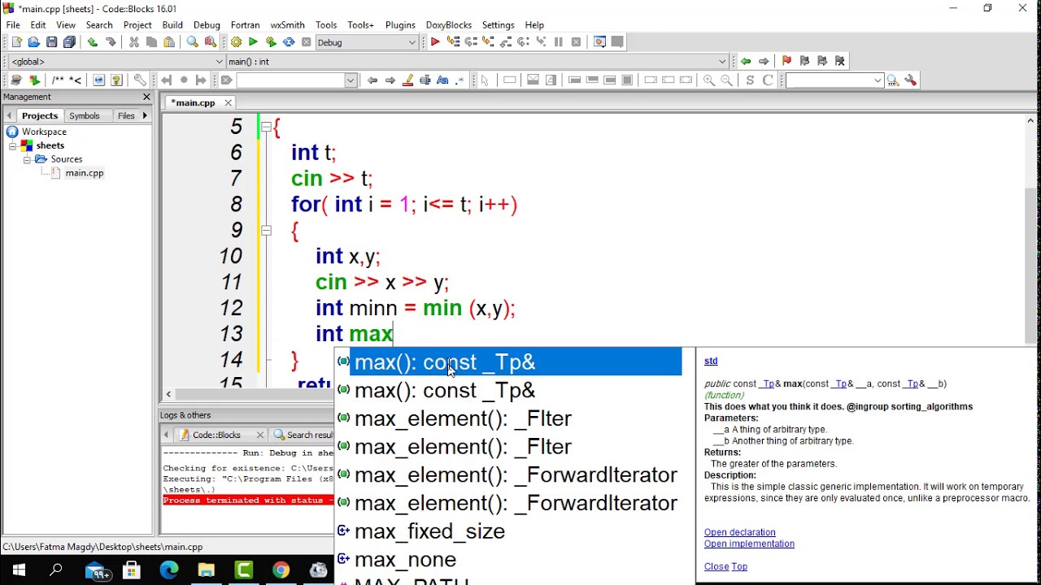This screenshot has height=585, width=1041.
Task: Open Windows Start menu
Action: pos(18,570)
